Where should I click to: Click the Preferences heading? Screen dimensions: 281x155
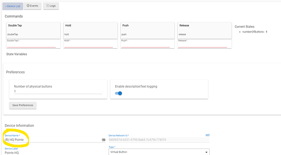click(15, 72)
